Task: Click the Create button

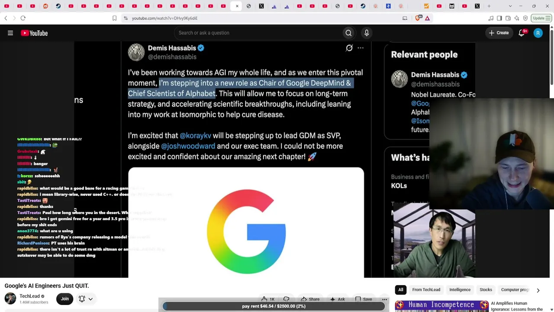Action: tap(499, 33)
